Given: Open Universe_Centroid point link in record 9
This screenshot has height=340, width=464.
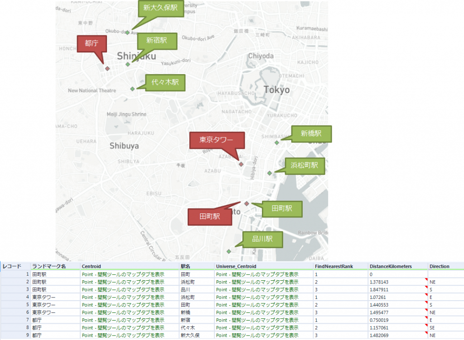Looking at the screenshot, I should point(257,335).
